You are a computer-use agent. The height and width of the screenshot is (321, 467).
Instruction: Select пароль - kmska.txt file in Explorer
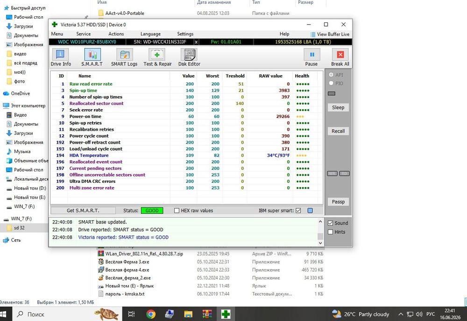[x=121, y=294]
